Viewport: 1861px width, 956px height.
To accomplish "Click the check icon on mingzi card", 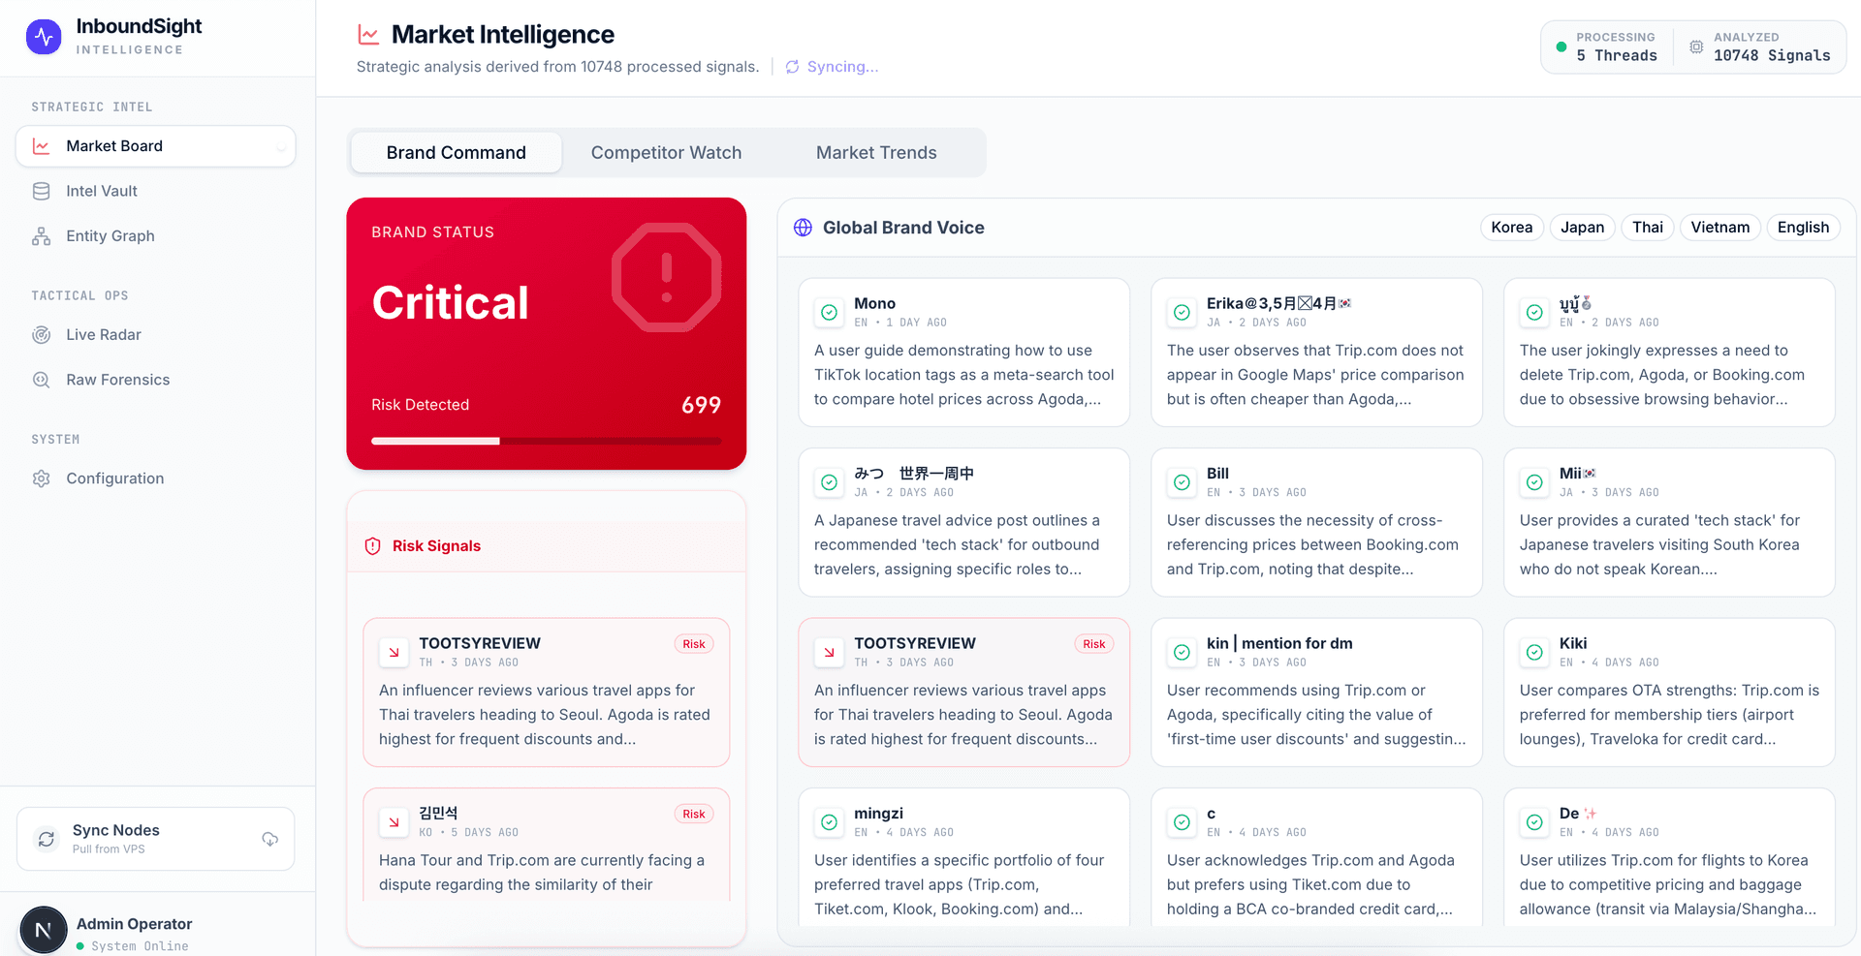I will [830, 822].
